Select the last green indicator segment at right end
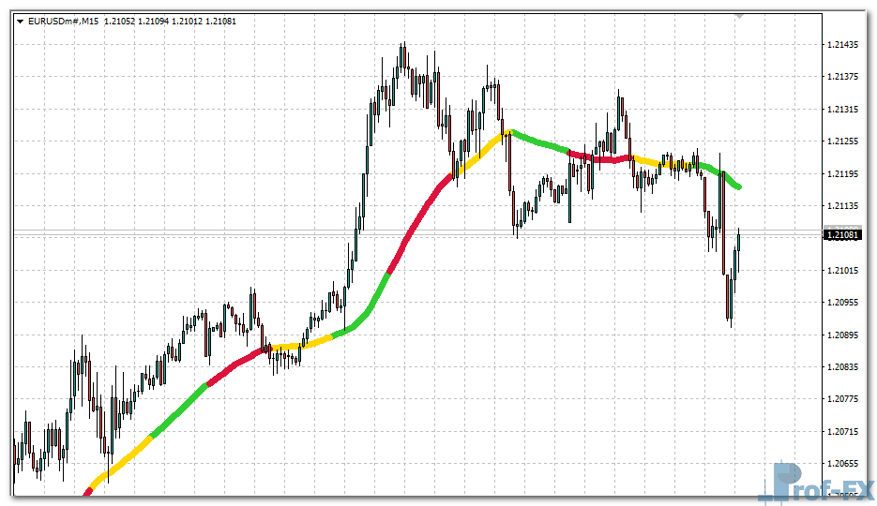The width and height of the screenshot is (877, 506). (730, 179)
